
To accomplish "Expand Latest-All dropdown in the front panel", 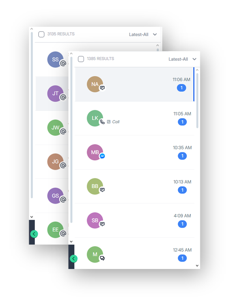I will [x=182, y=59].
